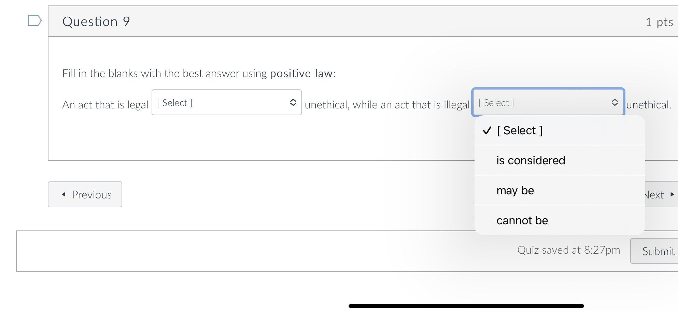Viewport: 678px width, 313px height.
Task: Open the first [ Select ] dropdown
Action: (x=226, y=103)
